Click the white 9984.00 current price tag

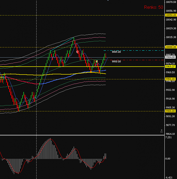(x=170, y=57)
